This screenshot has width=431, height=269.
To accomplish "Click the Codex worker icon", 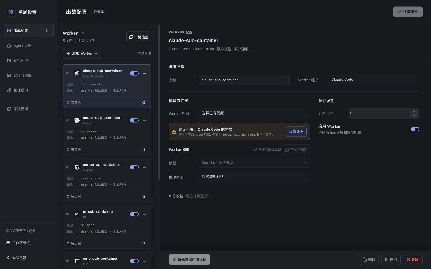I will click(77, 120).
